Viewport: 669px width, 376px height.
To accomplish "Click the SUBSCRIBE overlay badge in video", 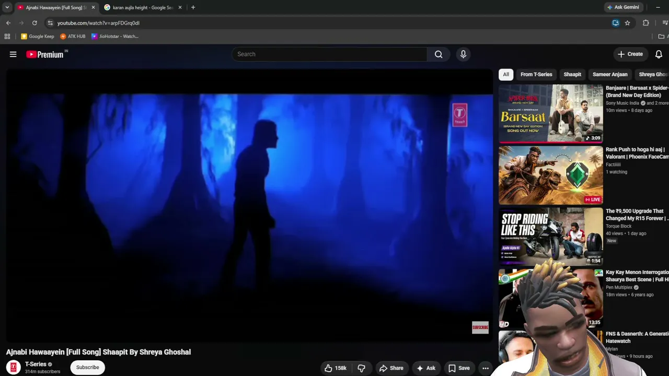I will pyautogui.click(x=480, y=327).
